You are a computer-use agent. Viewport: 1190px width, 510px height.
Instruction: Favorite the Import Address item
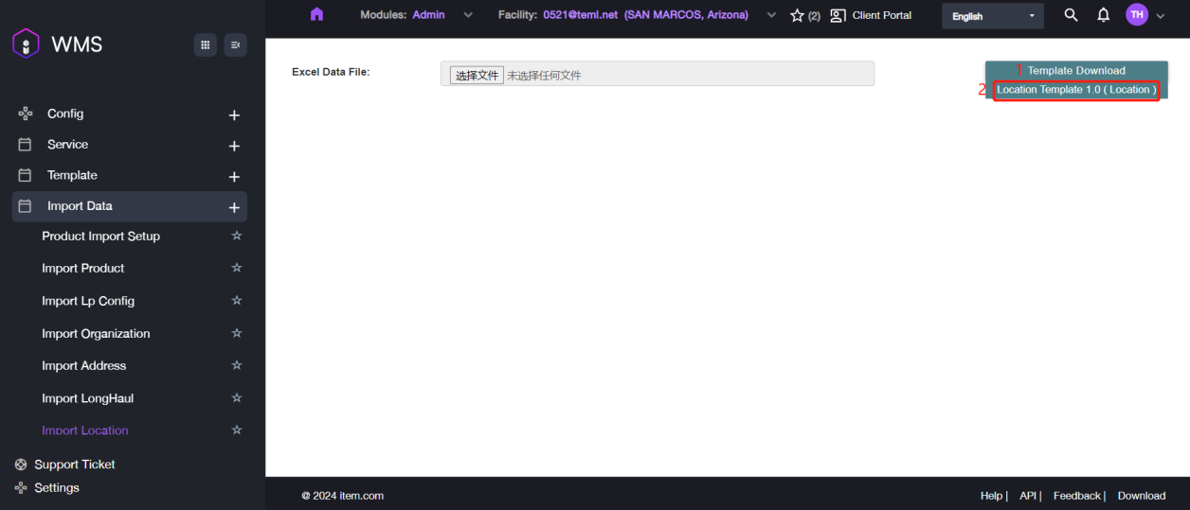pos(237,366)
